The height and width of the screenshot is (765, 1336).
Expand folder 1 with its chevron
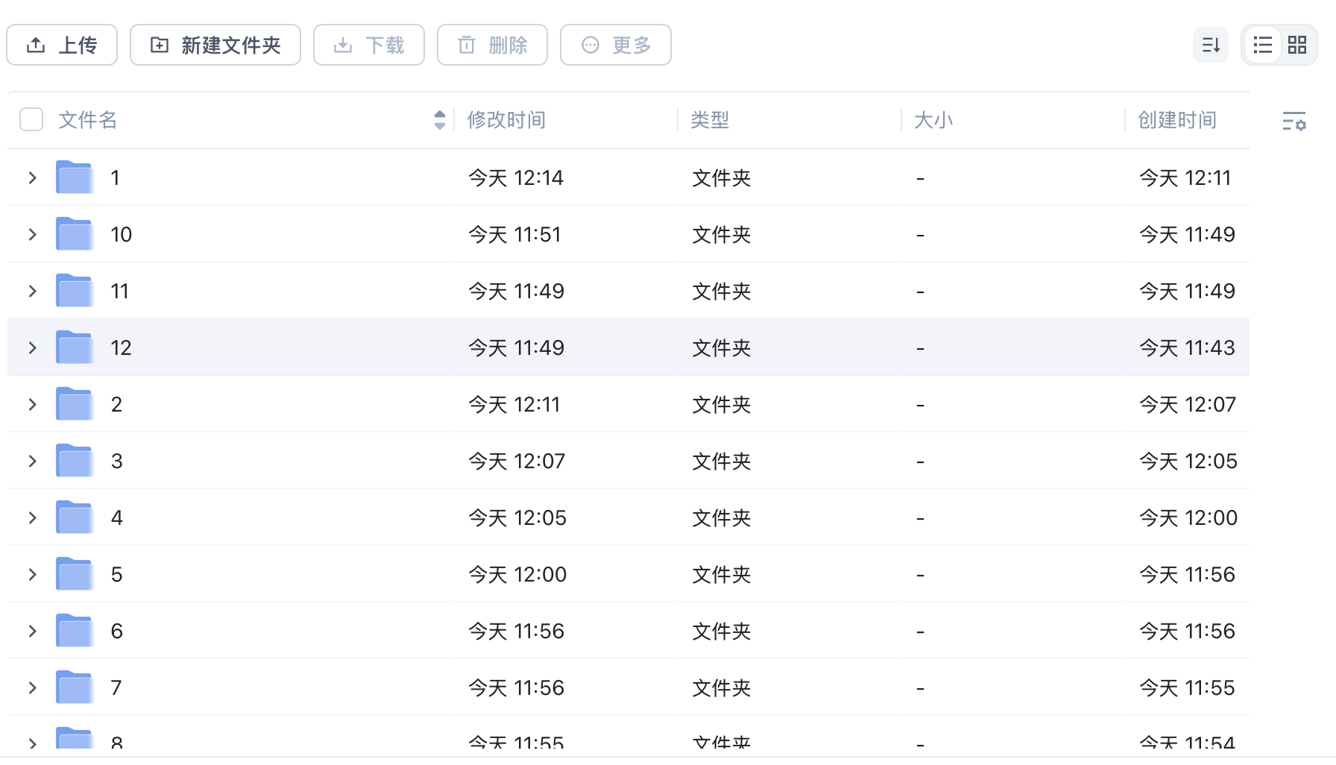(x=32, y=177)
